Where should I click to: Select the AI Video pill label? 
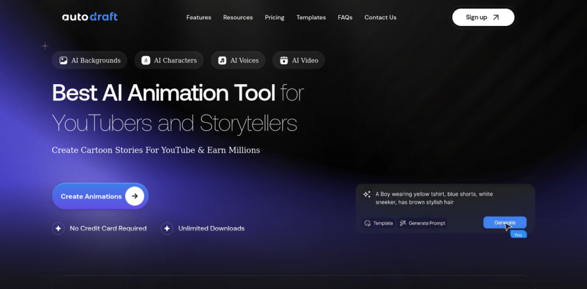(x=305, y=60)
